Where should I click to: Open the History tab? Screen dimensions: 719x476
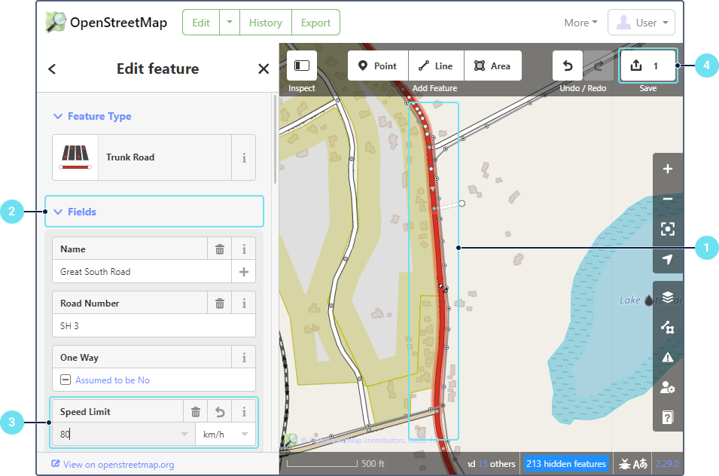pos(265,23)
